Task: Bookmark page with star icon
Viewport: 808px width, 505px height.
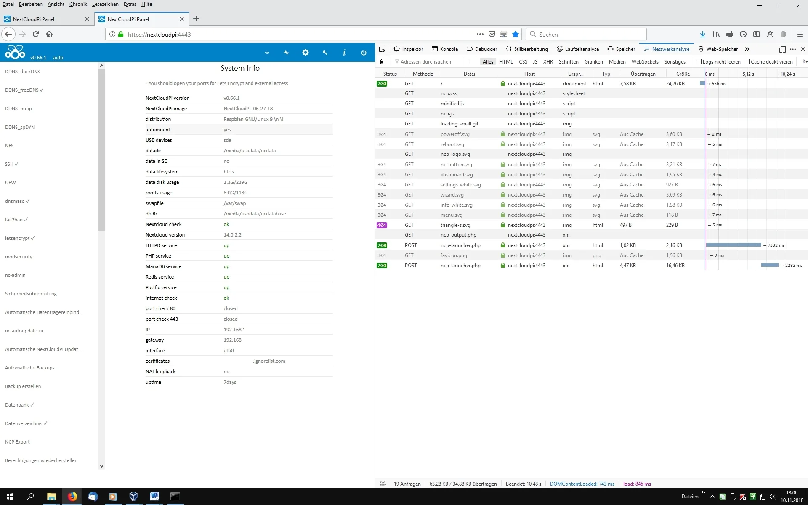Action: click(516, 34)
